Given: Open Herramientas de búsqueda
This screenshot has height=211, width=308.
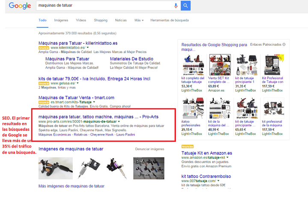Looking at the screenshot, I should 169,20.
